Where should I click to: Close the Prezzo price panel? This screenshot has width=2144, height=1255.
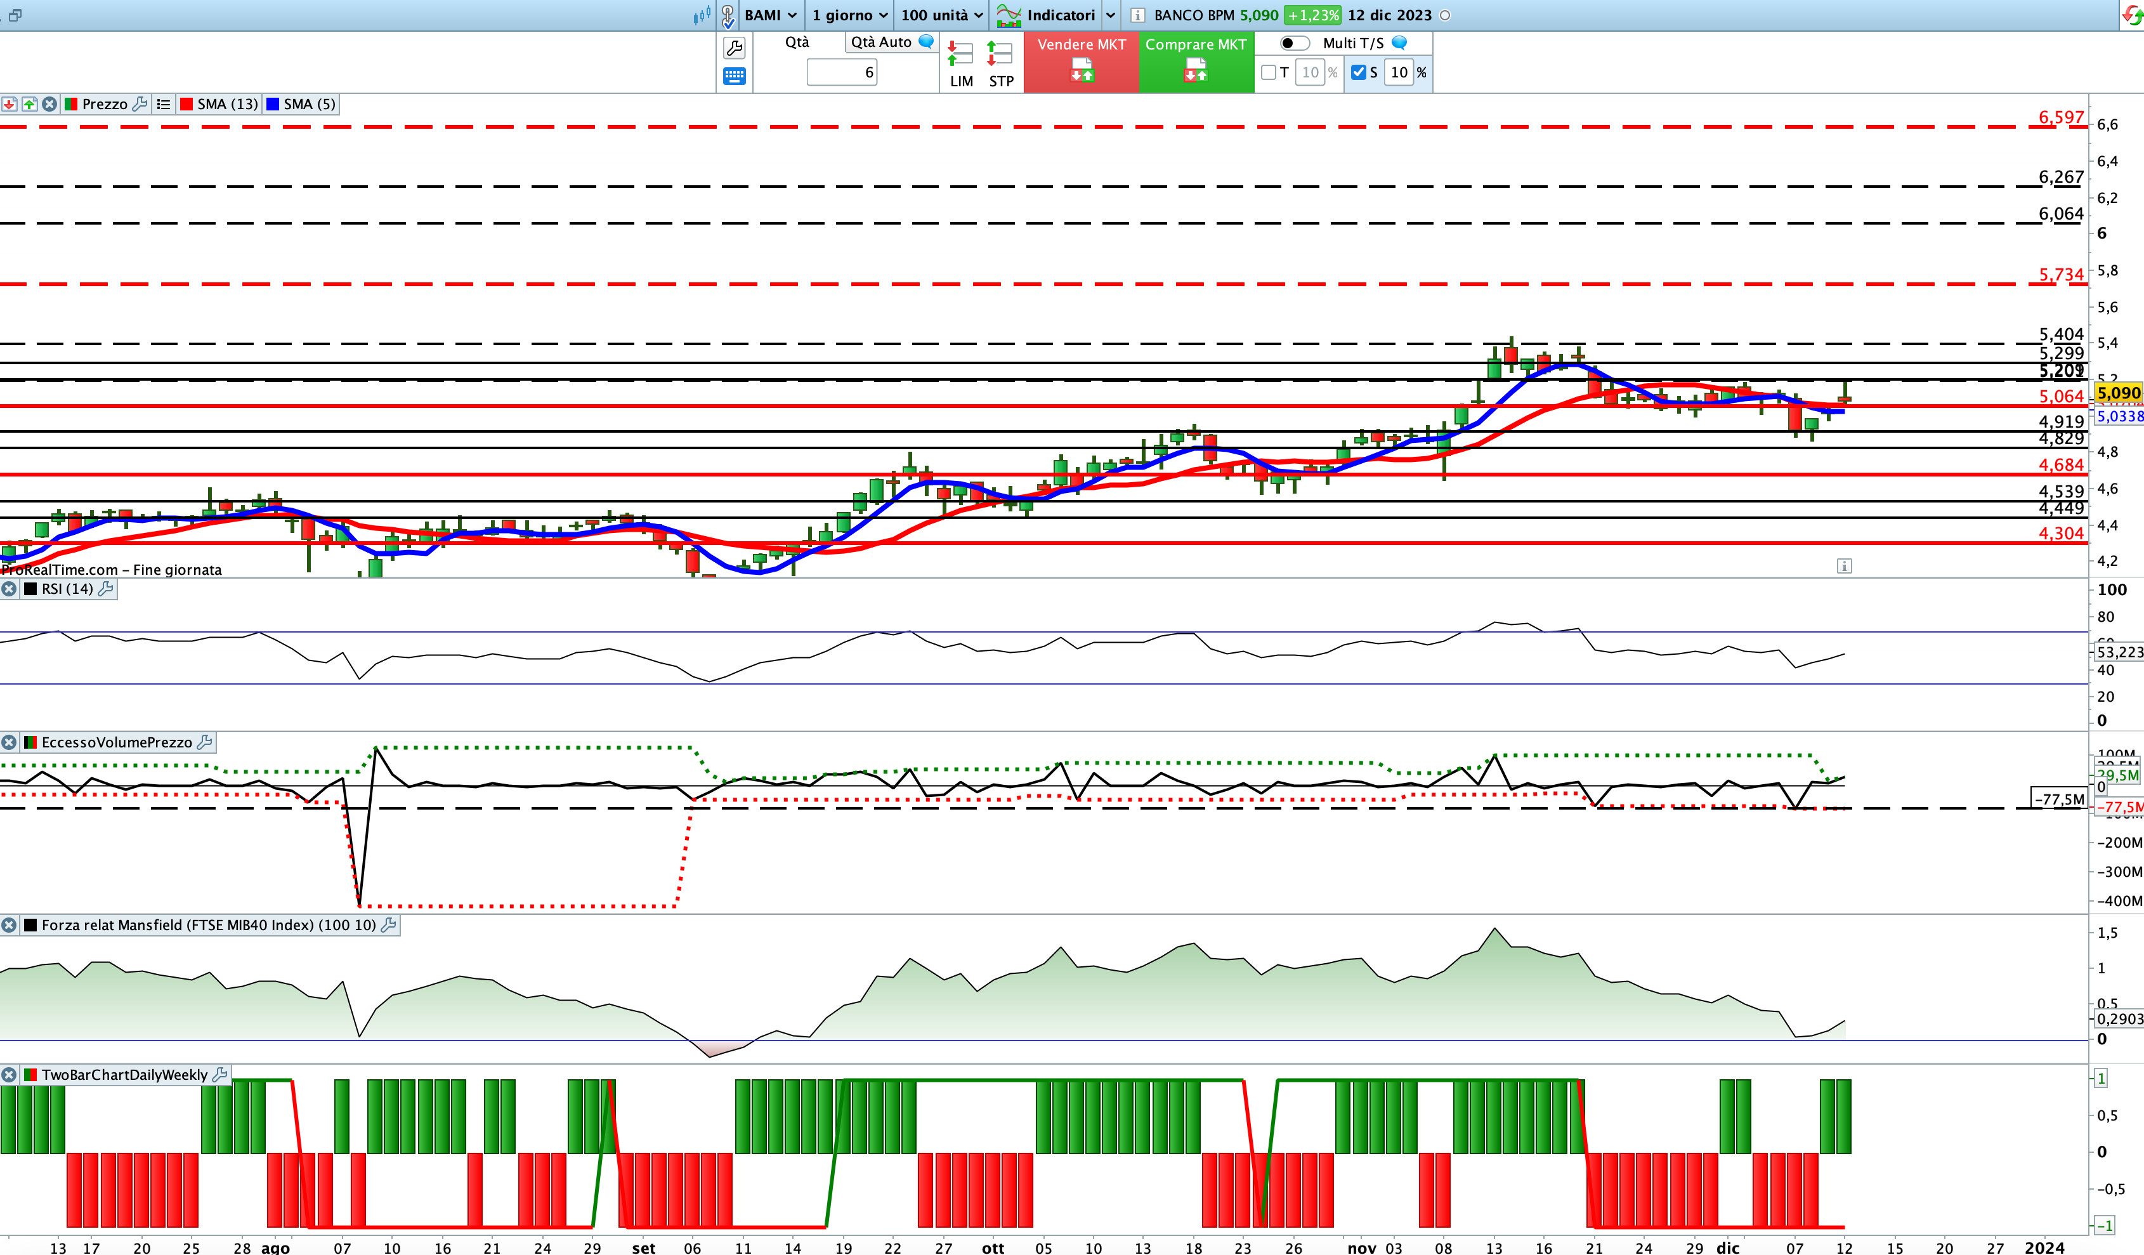50,104
